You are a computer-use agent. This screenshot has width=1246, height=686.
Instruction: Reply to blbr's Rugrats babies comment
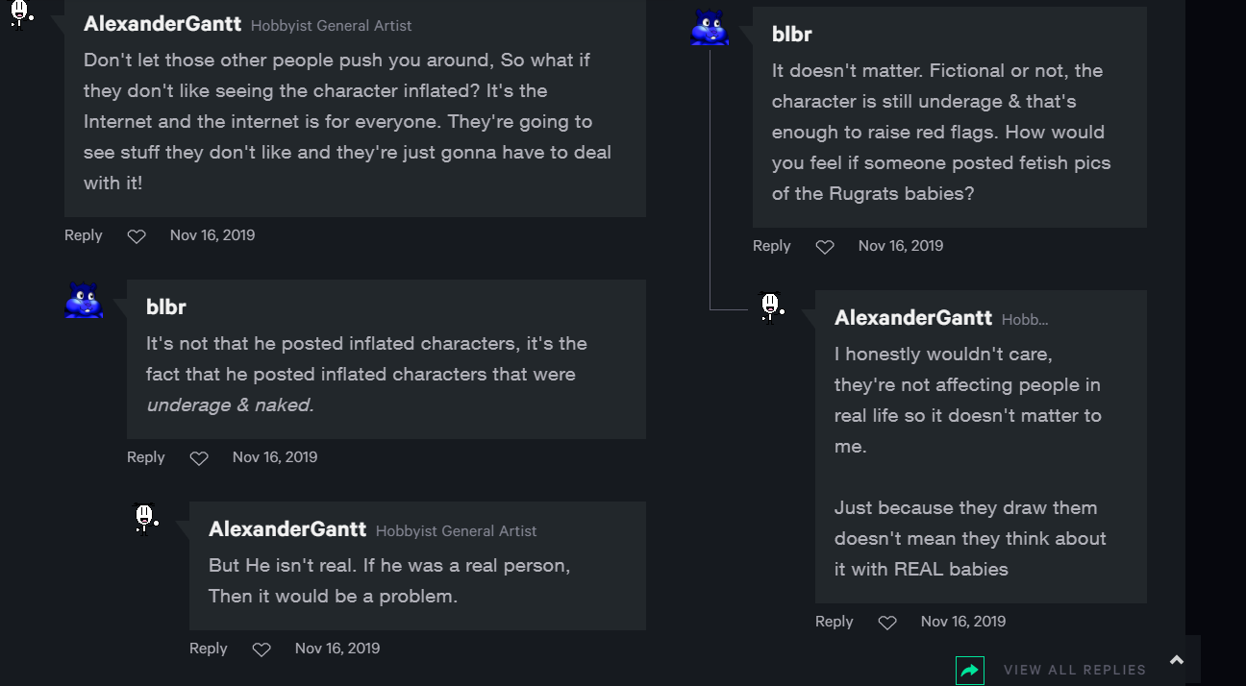(x=772, y=246)
